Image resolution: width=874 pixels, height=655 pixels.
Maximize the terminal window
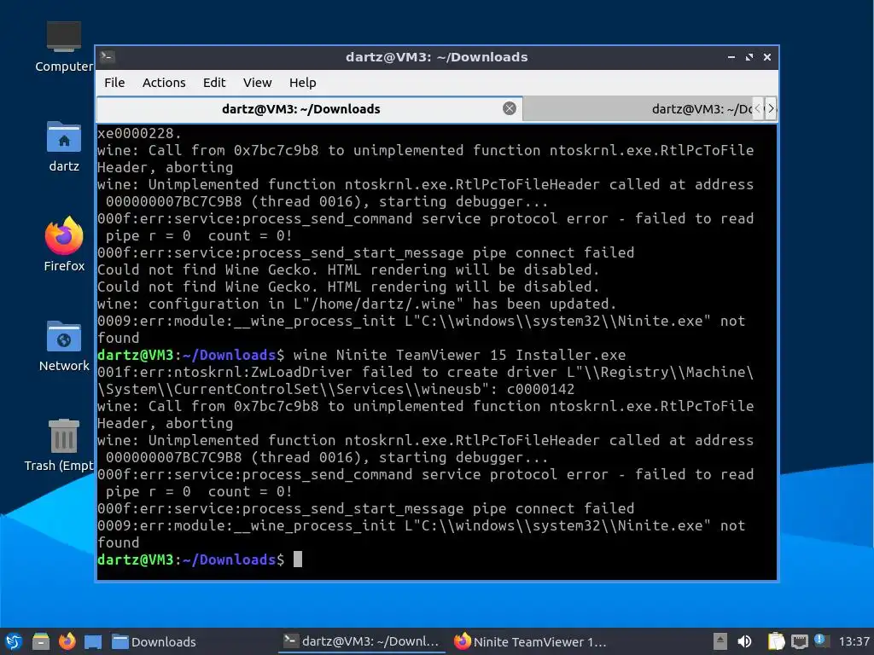point(749,57)
